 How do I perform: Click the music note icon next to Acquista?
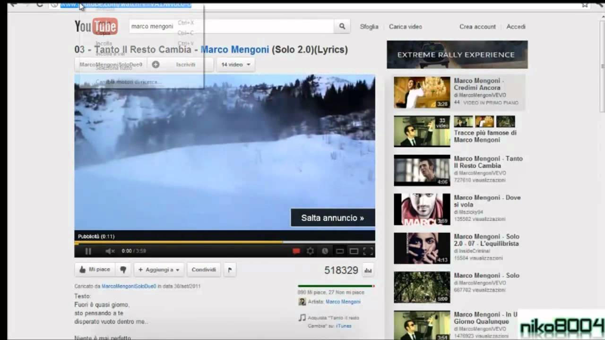[302, 318]
